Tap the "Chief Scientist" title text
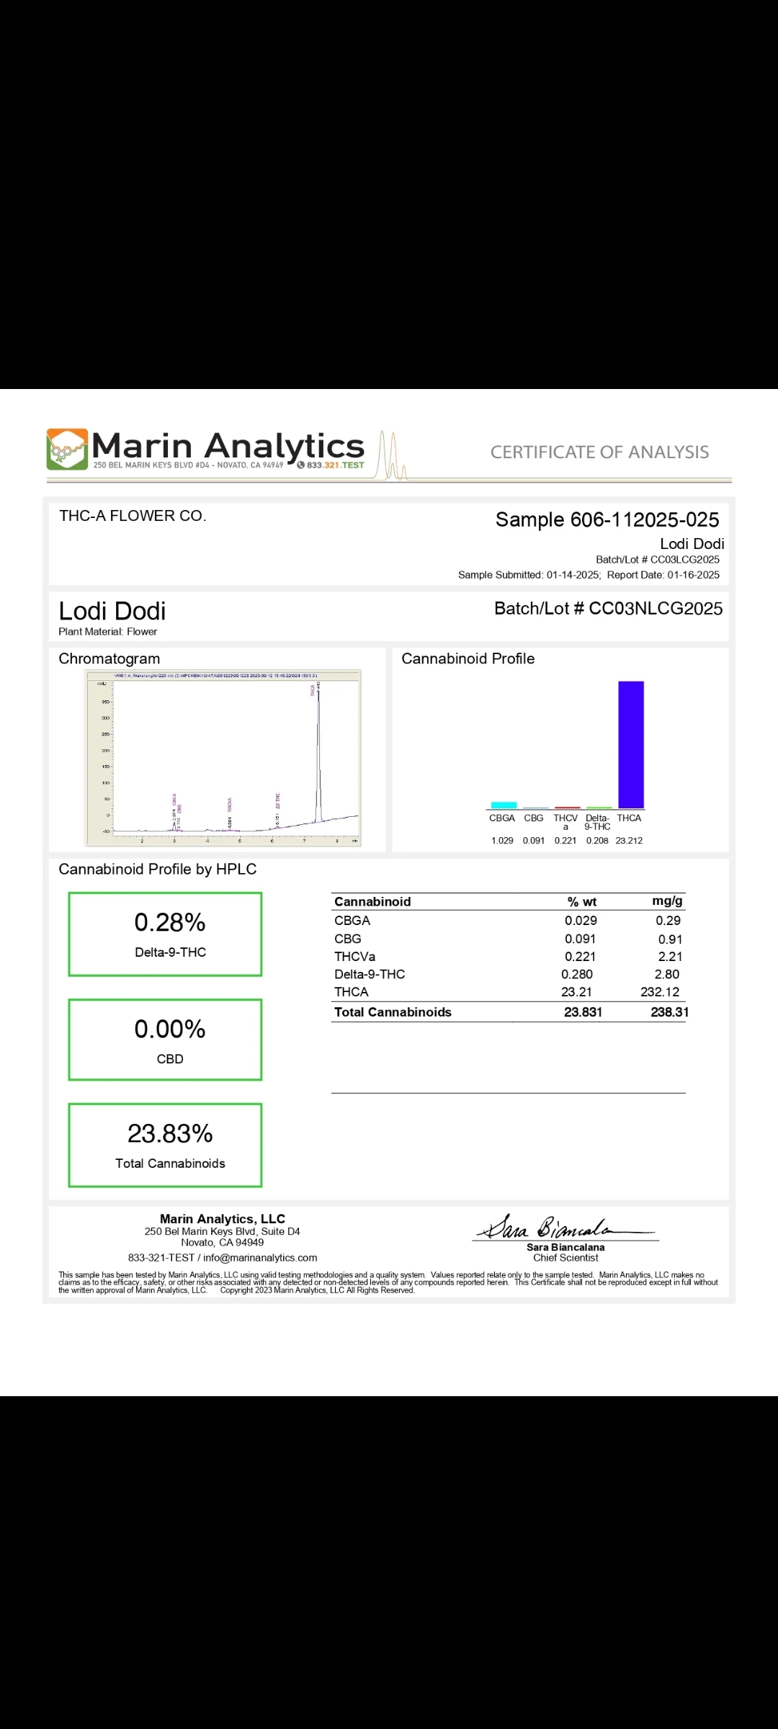The height and width of the screenshot is (1729, 778). [x=565, y=1258]
